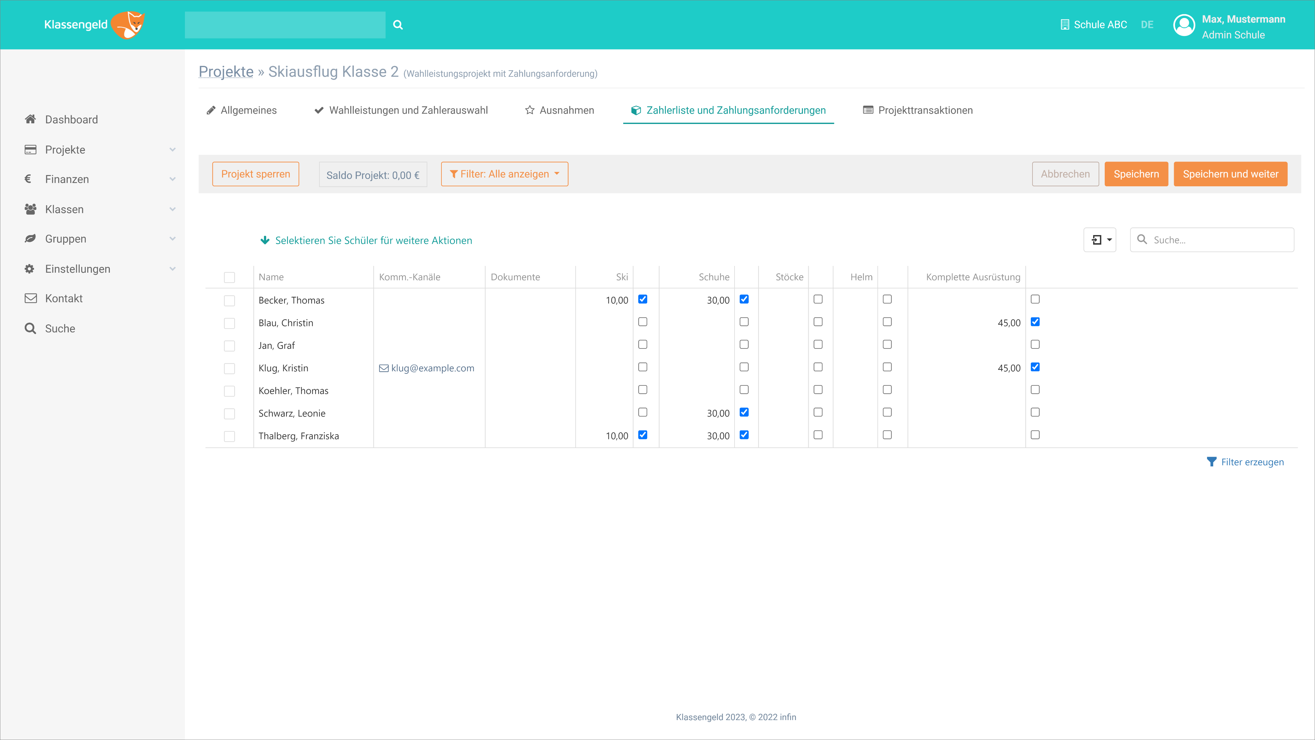Uncheck Komplette Ausrüstung for Blau, Christin

[1035, 322]
